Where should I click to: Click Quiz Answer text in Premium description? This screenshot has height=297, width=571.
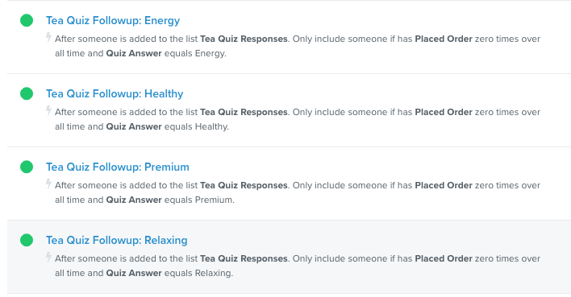(134, 200)
